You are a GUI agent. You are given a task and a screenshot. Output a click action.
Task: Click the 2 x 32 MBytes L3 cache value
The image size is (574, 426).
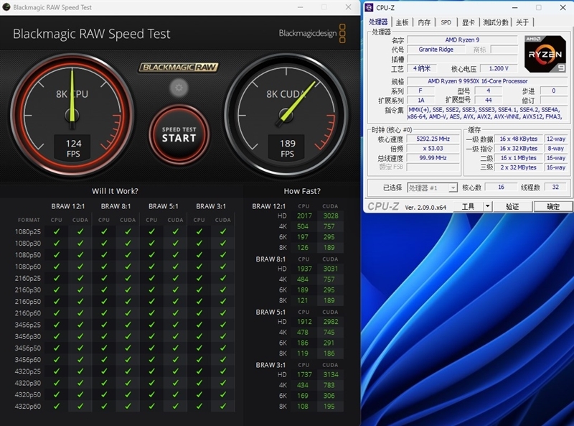click(518, 167)
